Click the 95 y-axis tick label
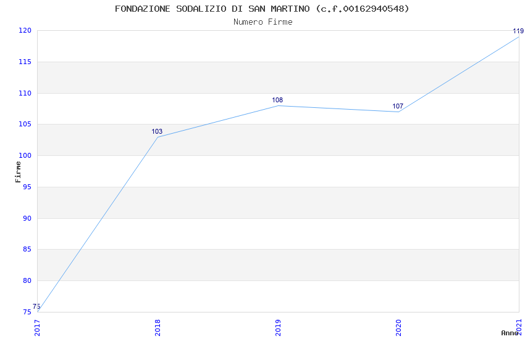This screenshot has width=525, height=339. 27,187
